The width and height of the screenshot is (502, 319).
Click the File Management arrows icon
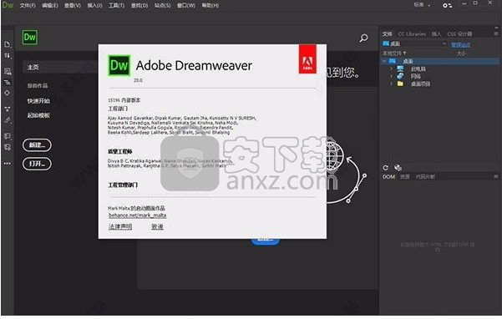click(x=7, y=56)
